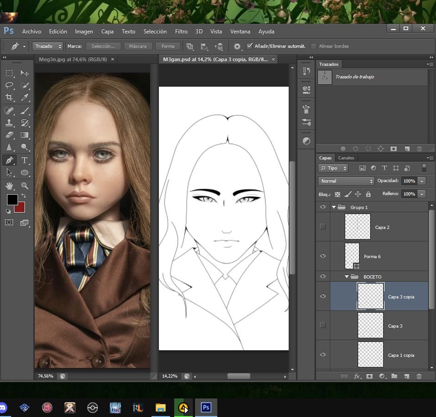Select the Zoom tool
This screenshot has height=417, width=436.
pyautogui.click(x=25, y=185)
